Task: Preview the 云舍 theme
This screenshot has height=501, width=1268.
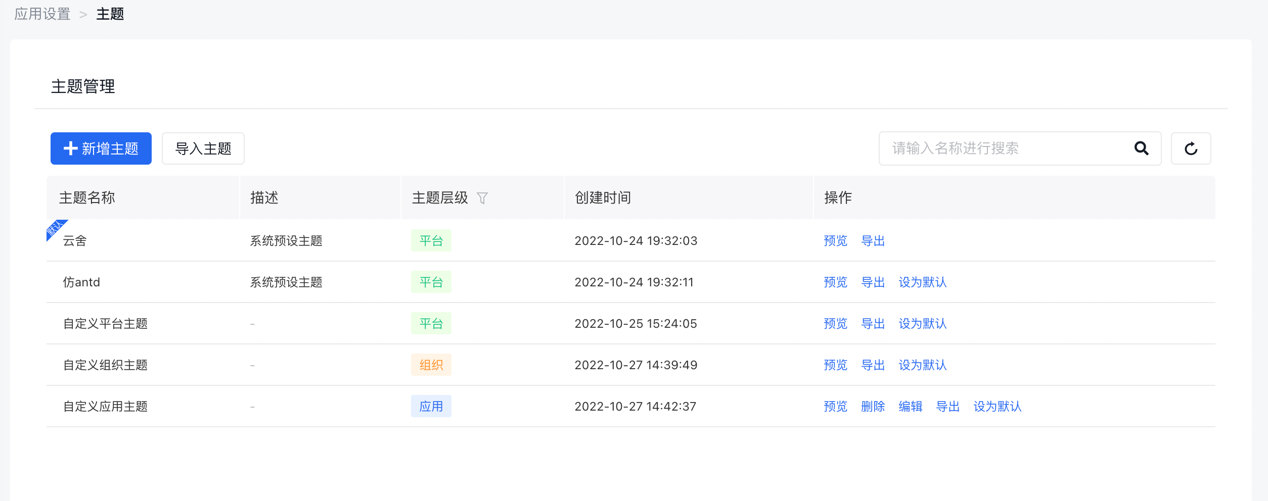Action: (x=835, y=241)
